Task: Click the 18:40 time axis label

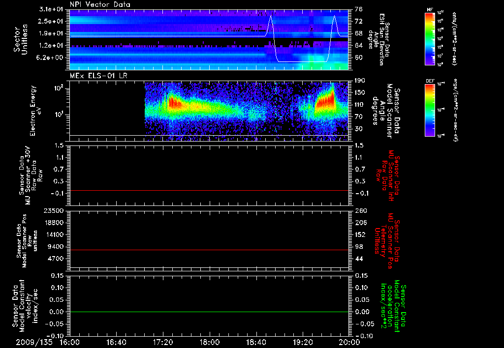Action: point(256,342)
